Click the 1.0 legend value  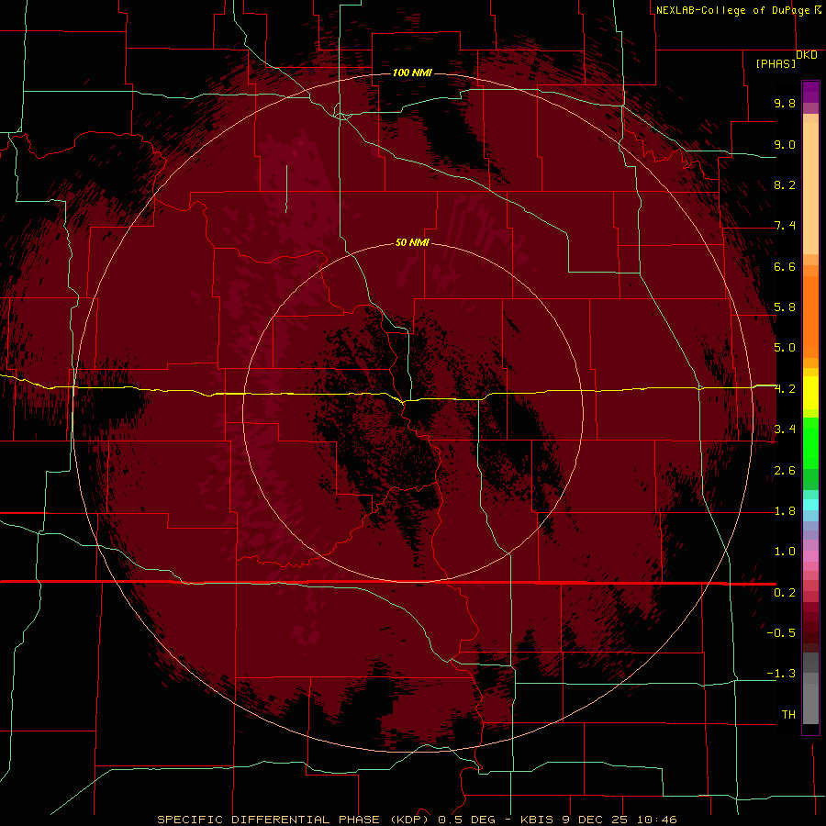click(785, 552)
